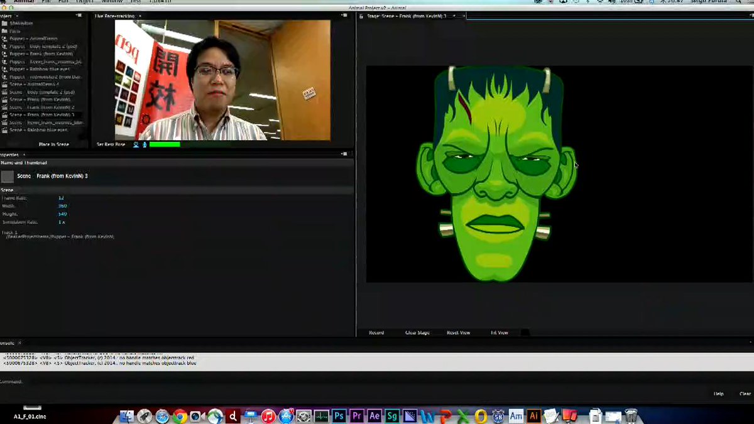Click the Am app icon in dock
The width and height of the screenshot is (754, 424).
[x=516, y=416]
